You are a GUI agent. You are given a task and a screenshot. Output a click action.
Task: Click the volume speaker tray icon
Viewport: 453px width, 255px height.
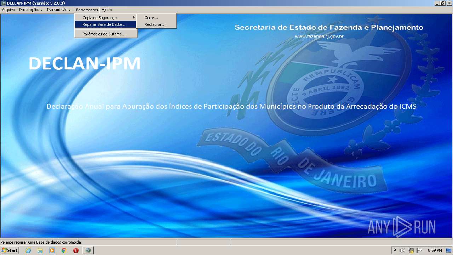click(402, 250)
